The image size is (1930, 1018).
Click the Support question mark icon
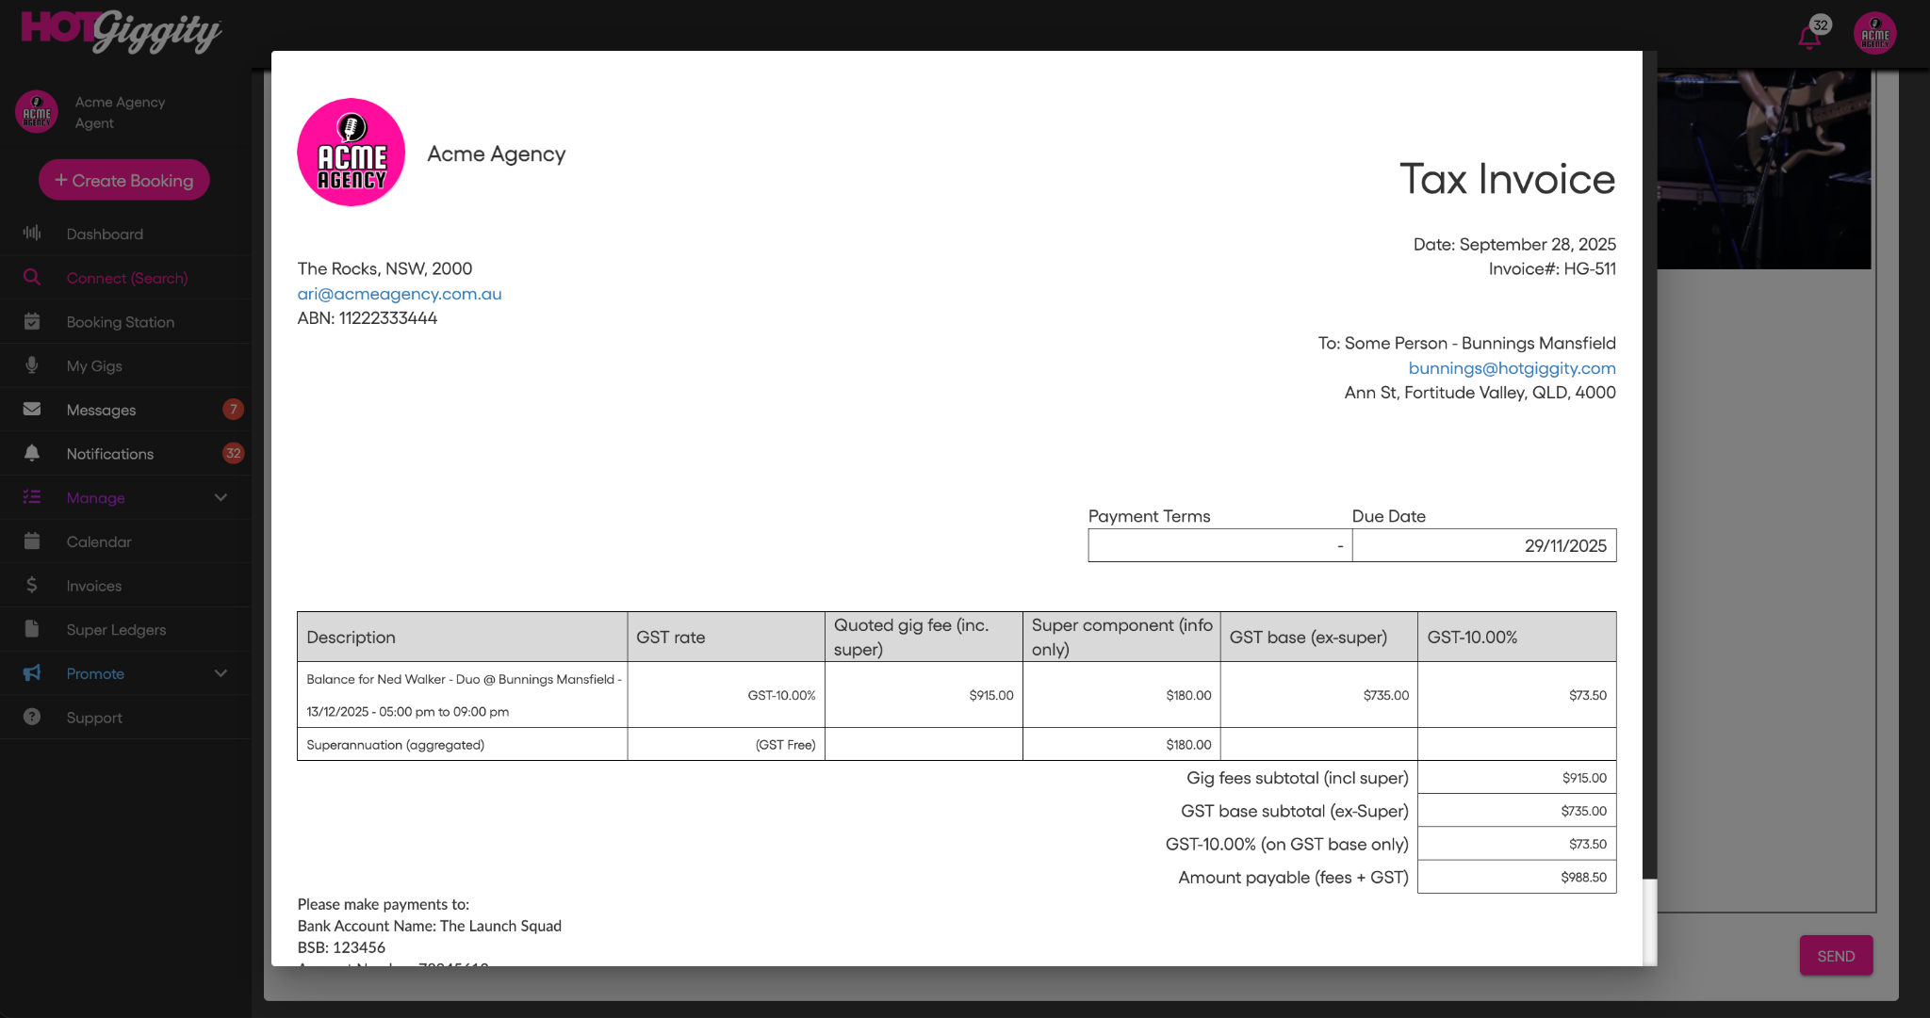pyautogui.click(x=32, y=717)
